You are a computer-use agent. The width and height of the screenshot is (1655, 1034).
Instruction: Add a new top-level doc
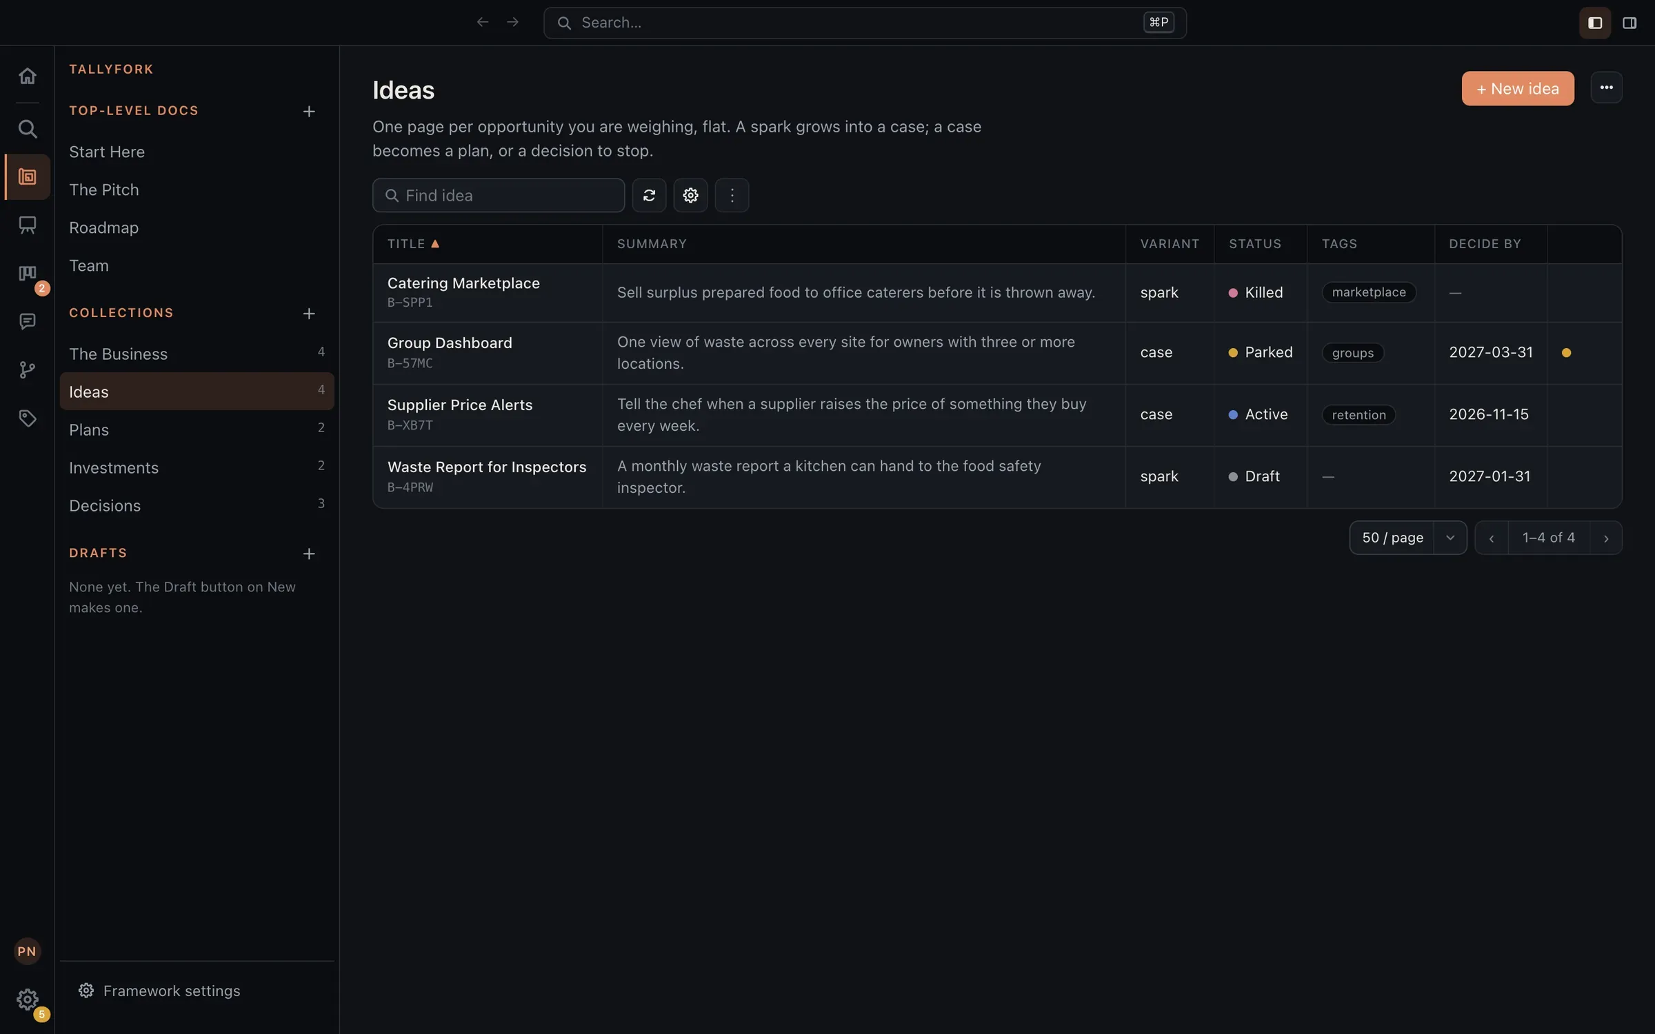[309, 111]
